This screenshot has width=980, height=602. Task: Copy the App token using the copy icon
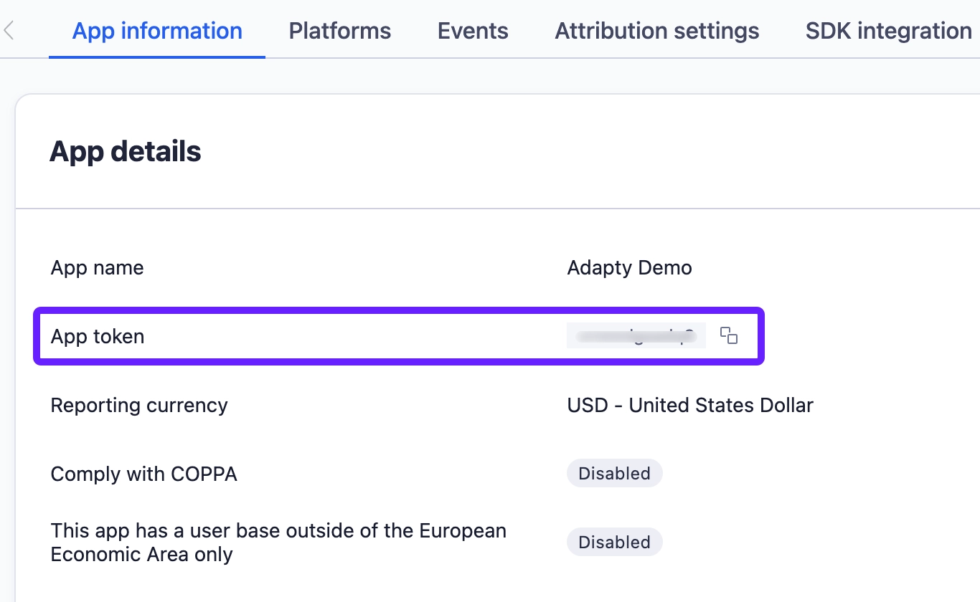point(729,335)
